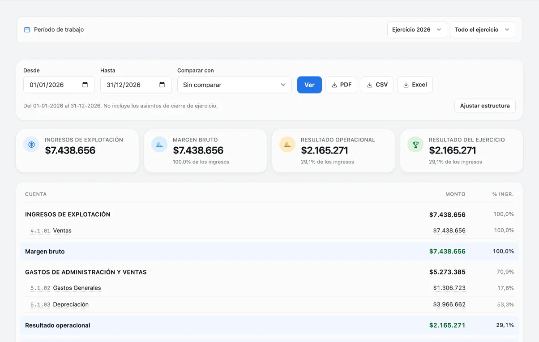Click the Desde date field

click(59, 85)
